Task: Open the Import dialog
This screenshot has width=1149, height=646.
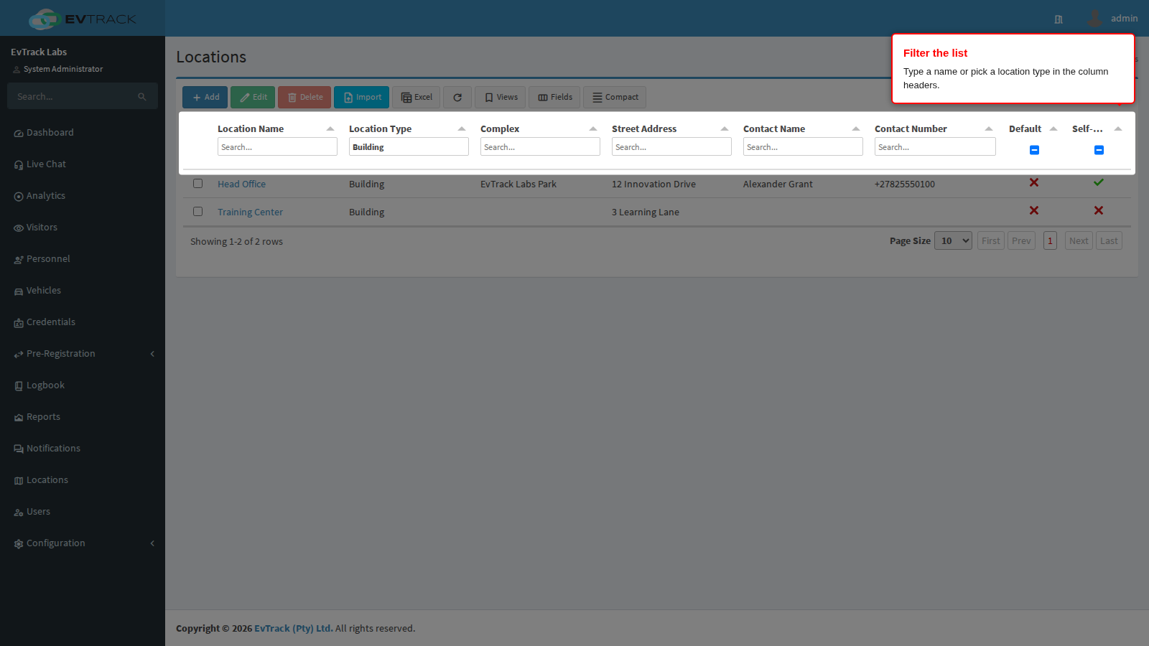Action: 361,98
